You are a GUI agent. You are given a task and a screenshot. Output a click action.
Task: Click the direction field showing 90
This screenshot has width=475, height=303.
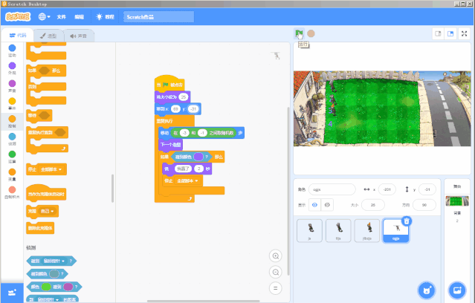pyautogui.click(x=424, y=205)
